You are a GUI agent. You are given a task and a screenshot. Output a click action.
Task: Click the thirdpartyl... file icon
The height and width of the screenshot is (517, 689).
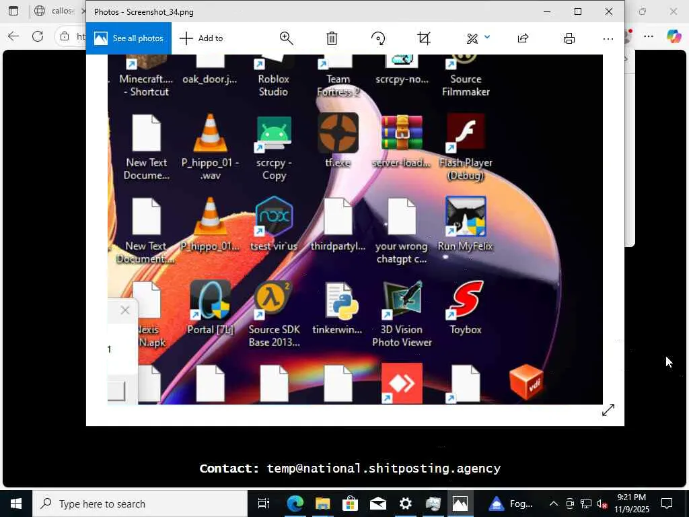(338, 216)
